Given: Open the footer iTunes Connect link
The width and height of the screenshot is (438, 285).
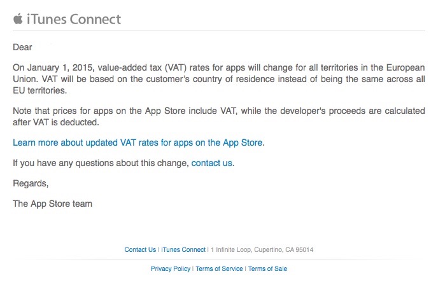Looking at the screenshot, I should tap(183, 249).
